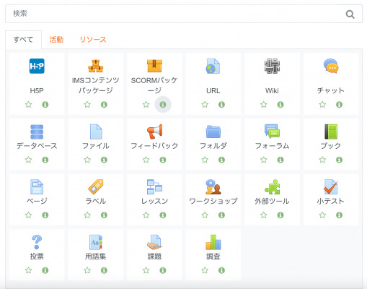Switch to the 活動 tab

click(56, 40)
